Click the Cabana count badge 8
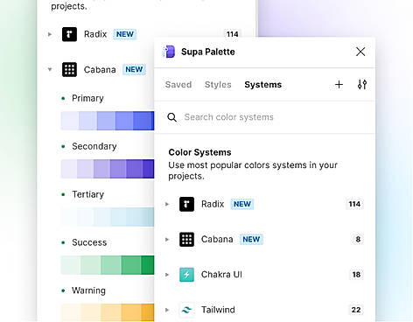The width and height of the screenshot is (413, 322). click(358, 240)
